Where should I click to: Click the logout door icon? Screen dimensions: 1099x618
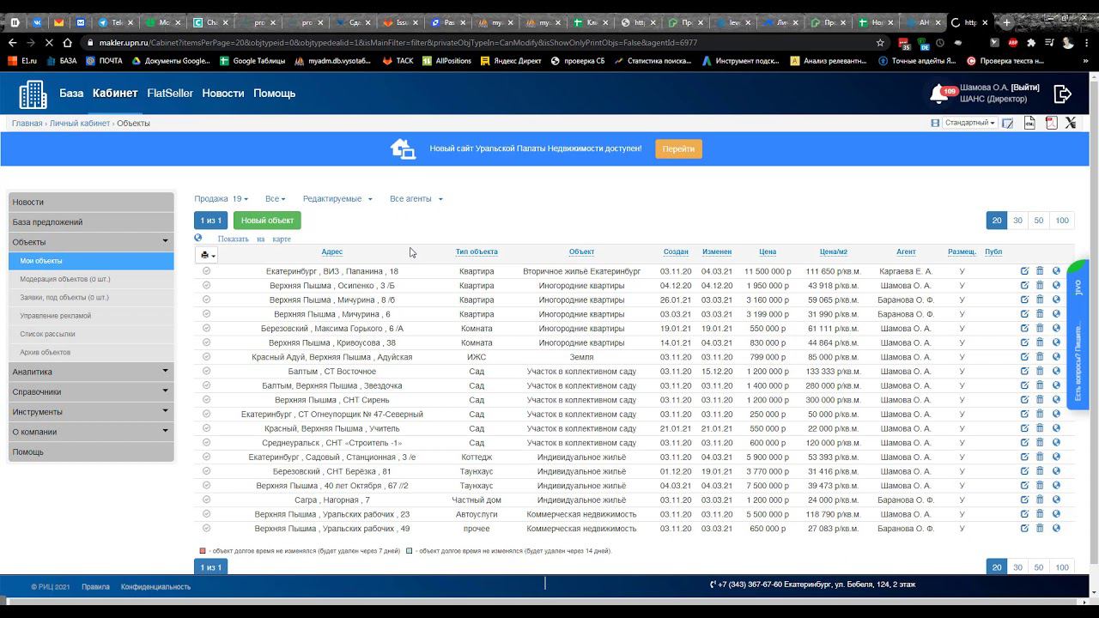1063,94
